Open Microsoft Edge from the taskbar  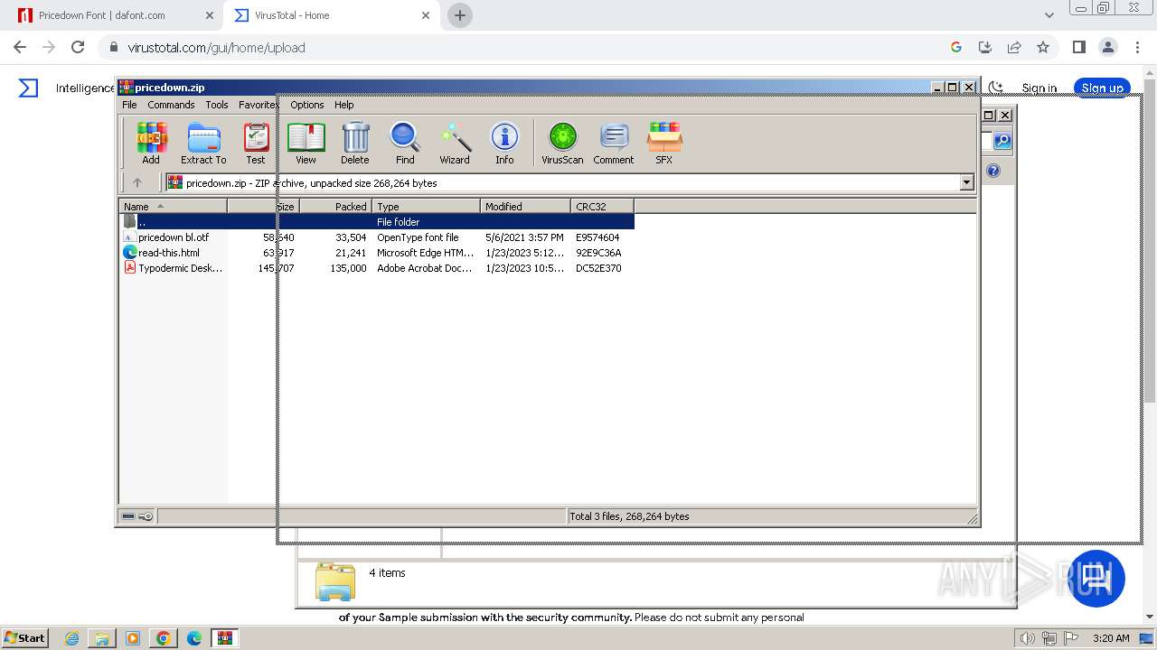(193, 638)
